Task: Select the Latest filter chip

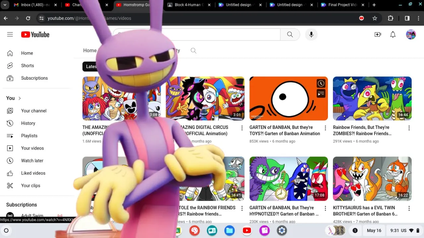Action: (91, 66)
